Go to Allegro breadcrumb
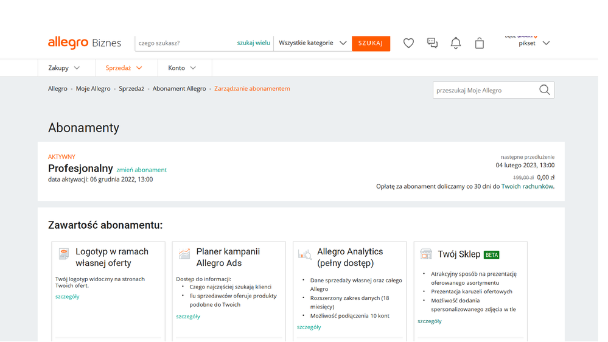 pyautogui.click(x=58, y=89)
